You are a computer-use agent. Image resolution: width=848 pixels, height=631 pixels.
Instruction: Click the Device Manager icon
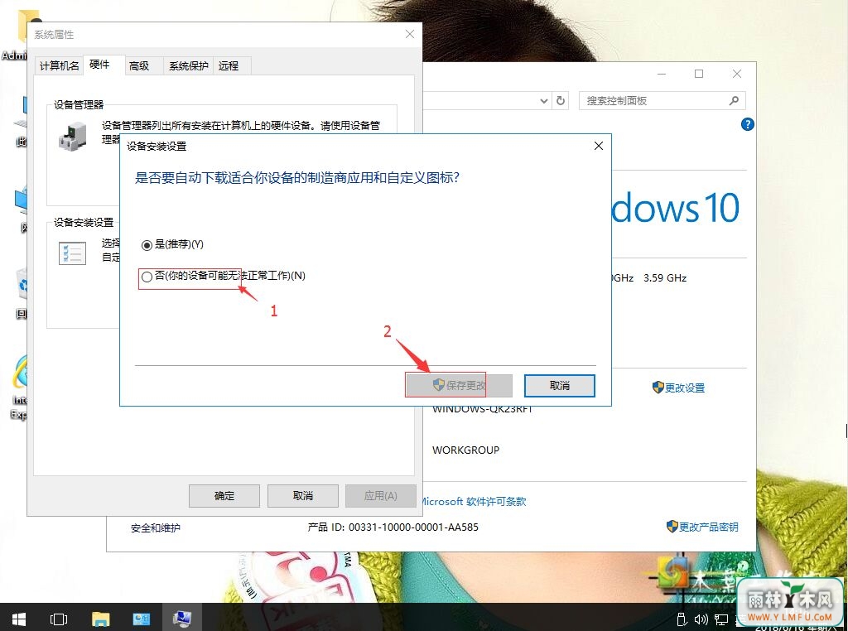tap(73, 137)
